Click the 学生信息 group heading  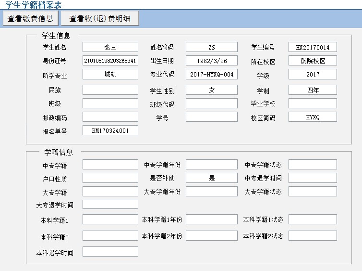coord(56,36)
